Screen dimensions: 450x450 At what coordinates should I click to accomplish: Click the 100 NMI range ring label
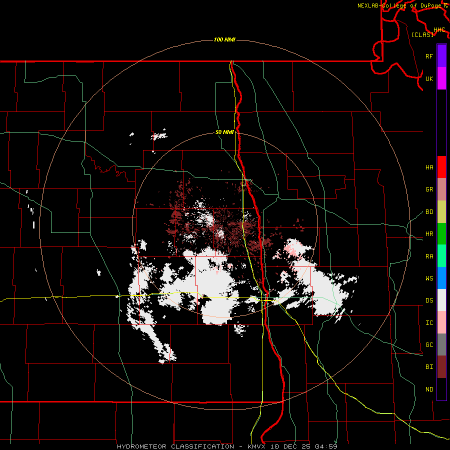[224, 39]
